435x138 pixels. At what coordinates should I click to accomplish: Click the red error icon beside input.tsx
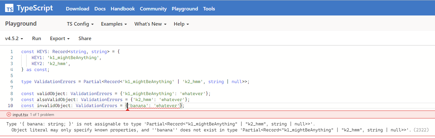(9, 115)
